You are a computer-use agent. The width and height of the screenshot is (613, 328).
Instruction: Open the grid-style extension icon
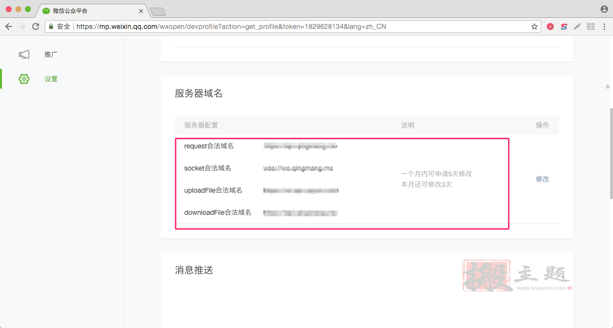click(591, 26)
